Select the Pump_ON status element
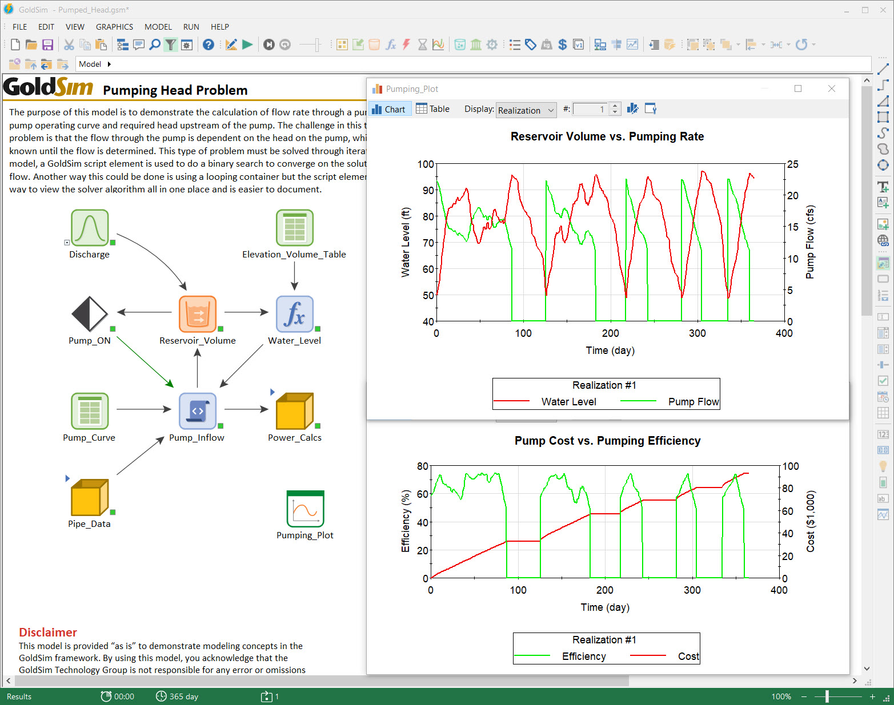Image resolution: width=894 pixels, height=705 pixels. point(90,314)
